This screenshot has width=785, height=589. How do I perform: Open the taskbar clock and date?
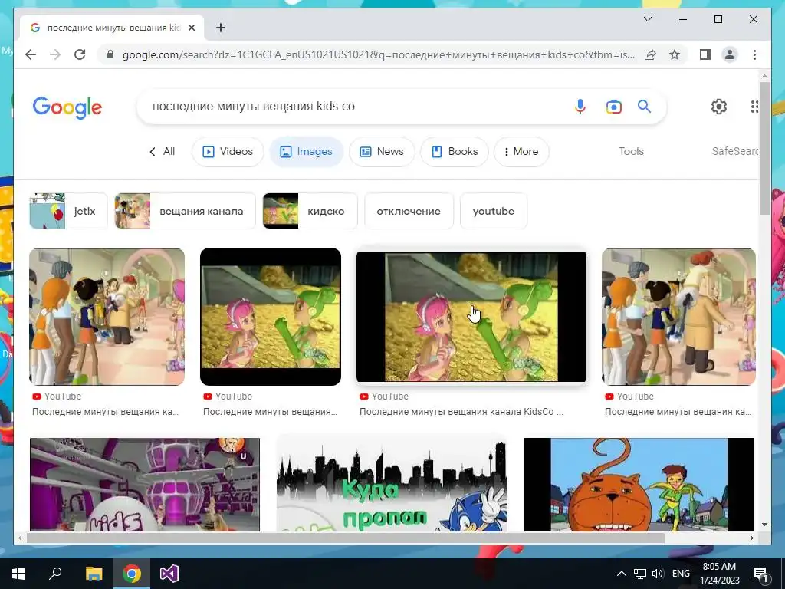pos(719,574)
